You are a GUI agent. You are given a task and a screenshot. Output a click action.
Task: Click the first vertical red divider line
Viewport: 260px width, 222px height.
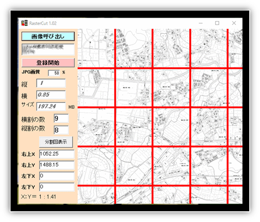pyautogui.click(x=115, y=116)
